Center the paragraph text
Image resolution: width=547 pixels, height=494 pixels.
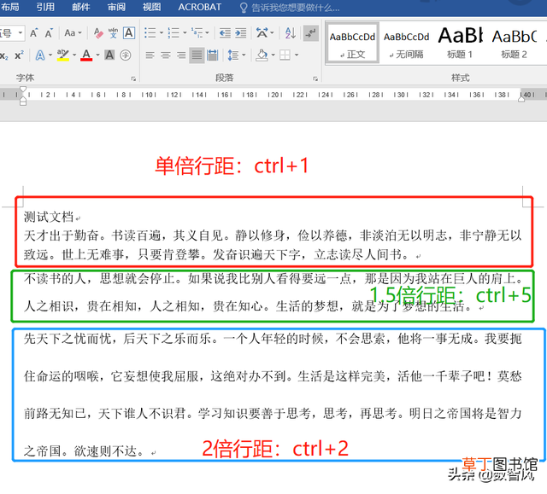166,55
